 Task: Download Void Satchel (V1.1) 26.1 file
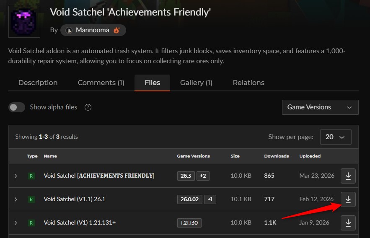pyautogui.click(x=348, y=199)
